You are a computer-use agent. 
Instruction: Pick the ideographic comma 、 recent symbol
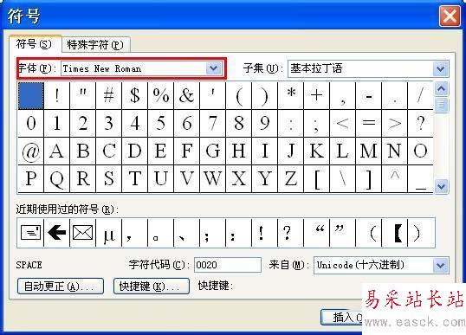pyautogui.click(x=186, y=233)
